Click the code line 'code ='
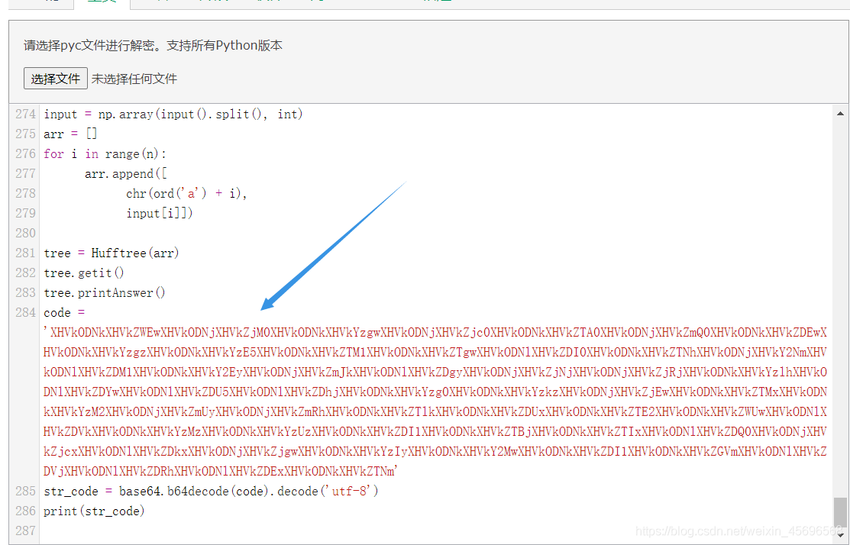Screen dimensions: 850x545 64,313
